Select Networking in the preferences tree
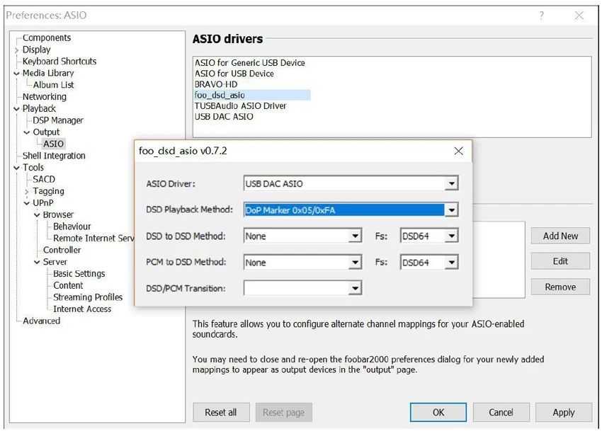Viewport: 602px width, 431px height. (44, 97)
